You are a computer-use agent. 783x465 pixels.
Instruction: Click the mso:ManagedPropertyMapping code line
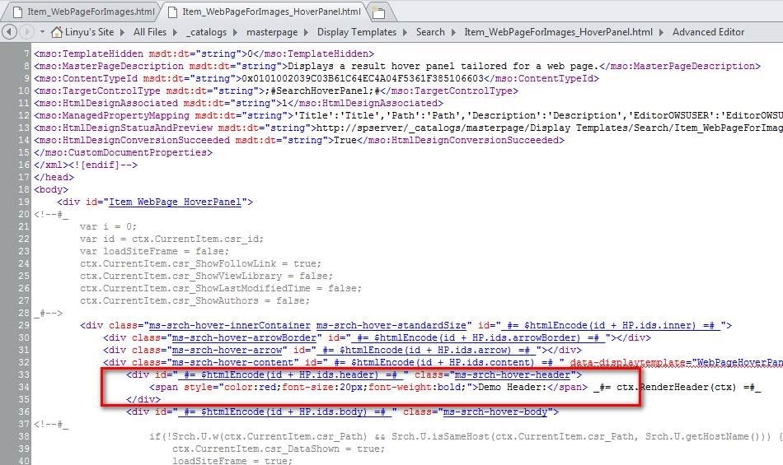coord(408,115)
